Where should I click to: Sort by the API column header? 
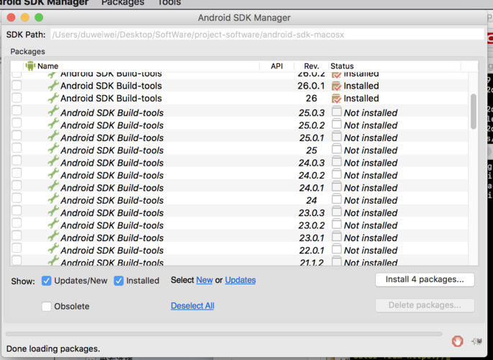276,66
